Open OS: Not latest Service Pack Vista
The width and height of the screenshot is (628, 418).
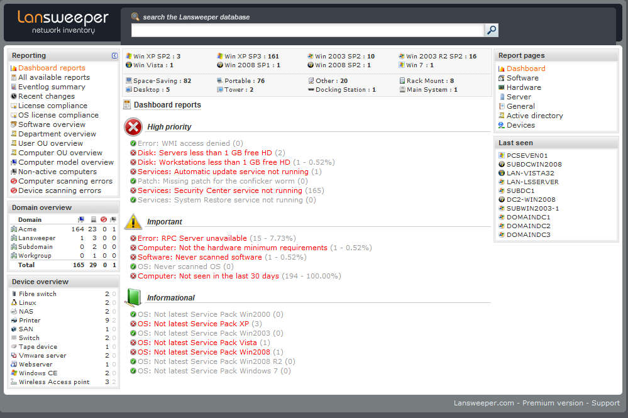[x=197, y=343]
